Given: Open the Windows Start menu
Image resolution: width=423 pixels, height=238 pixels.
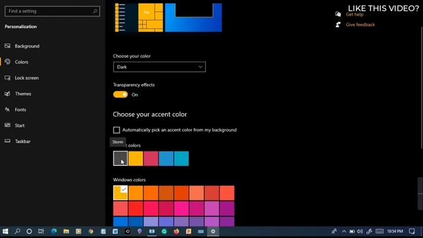Looking at the screenshot, I should [x=5, y=231].
